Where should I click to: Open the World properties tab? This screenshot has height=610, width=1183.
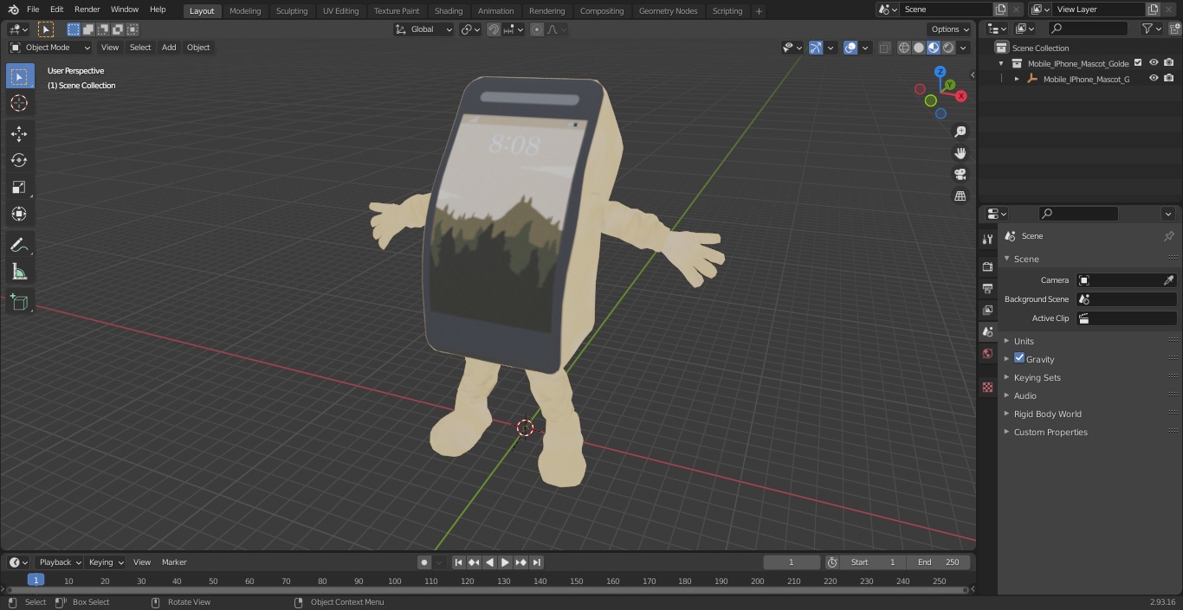(x=987, y=353)
